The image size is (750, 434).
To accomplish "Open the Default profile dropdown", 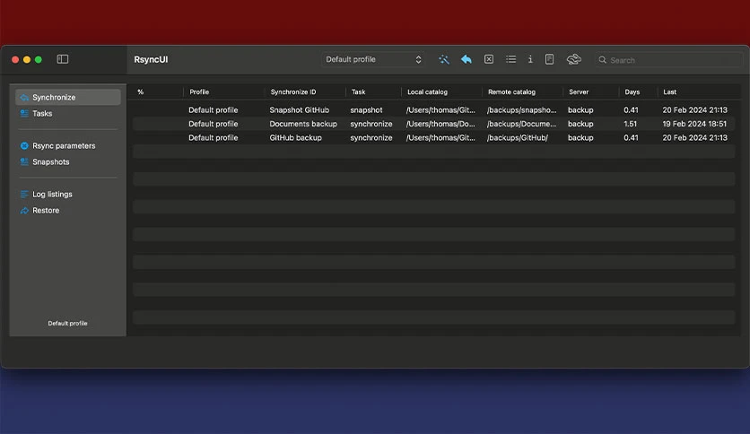I will click(373, 59).
